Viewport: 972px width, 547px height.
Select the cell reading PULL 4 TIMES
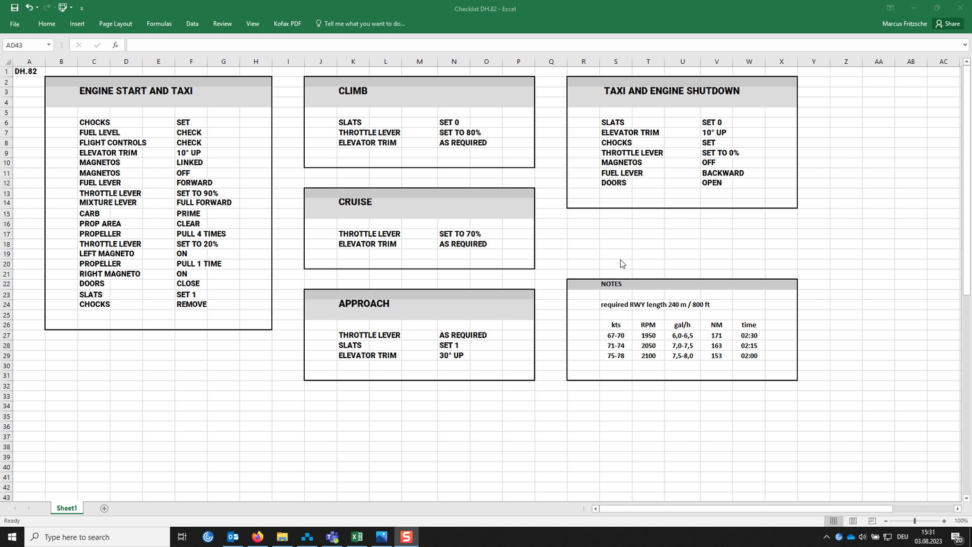click(x=201, y=234)
